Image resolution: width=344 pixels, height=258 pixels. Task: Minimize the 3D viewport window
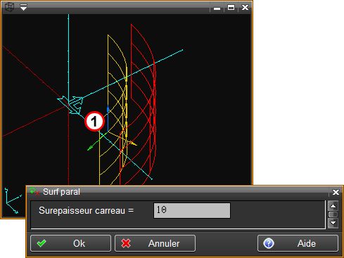click(x=217, y=8)
